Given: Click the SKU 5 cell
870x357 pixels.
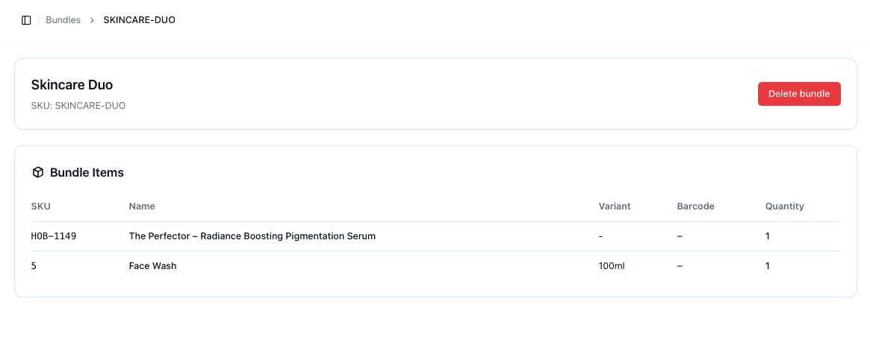Looking at the screenshot, I should click(x=34, y=266).
